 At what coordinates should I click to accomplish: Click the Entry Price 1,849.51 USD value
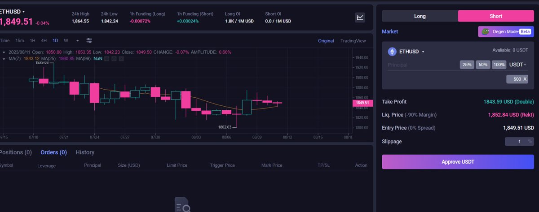(x=518, y=128)
